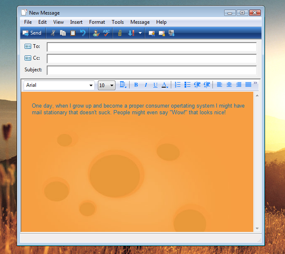Send the message with the Send button
Viewport: 285px width, 254px height.
coord(32,33)
